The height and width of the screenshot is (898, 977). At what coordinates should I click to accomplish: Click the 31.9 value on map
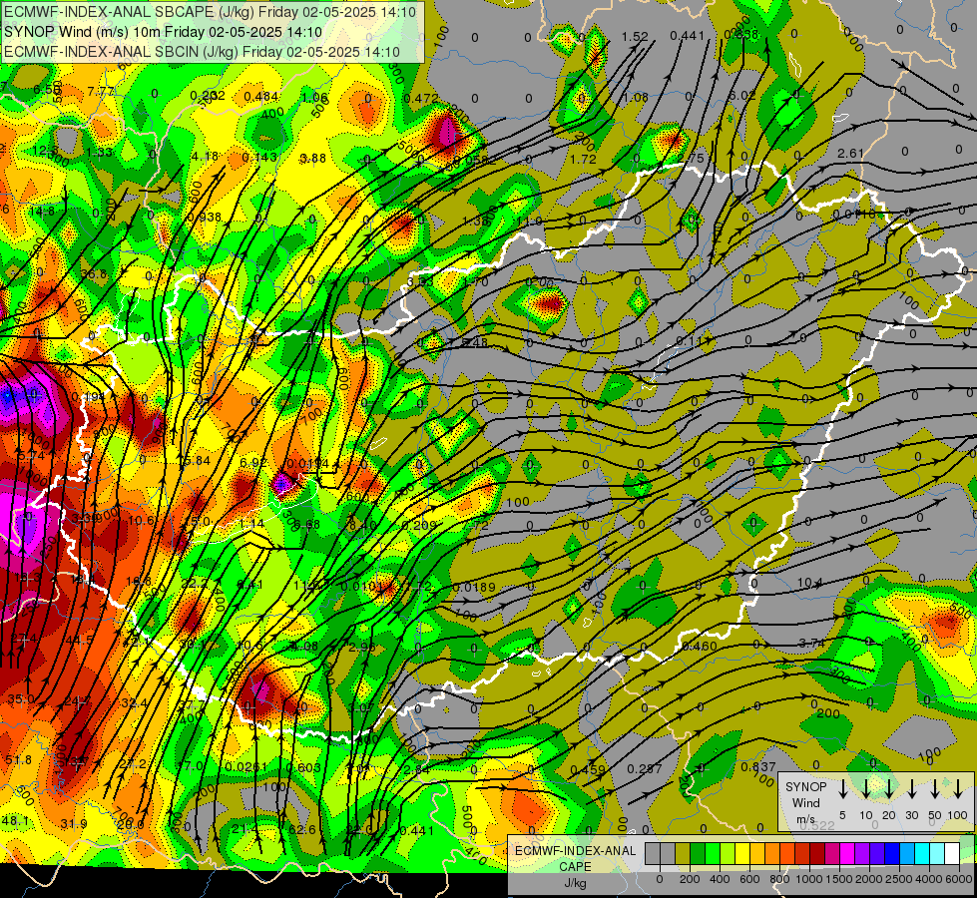tap(74, 824)
